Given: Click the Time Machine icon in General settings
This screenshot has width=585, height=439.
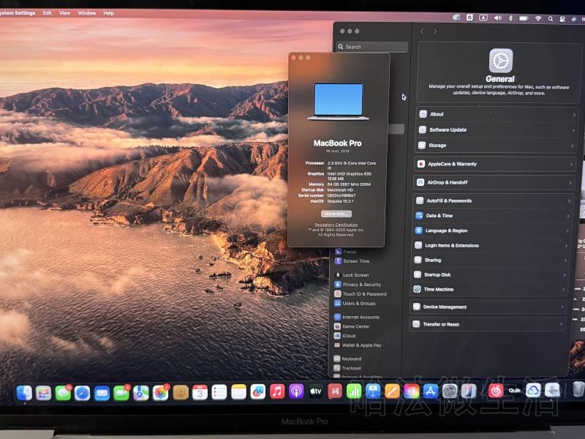Looking at the screenshot, I should click(x=418, y=290).
